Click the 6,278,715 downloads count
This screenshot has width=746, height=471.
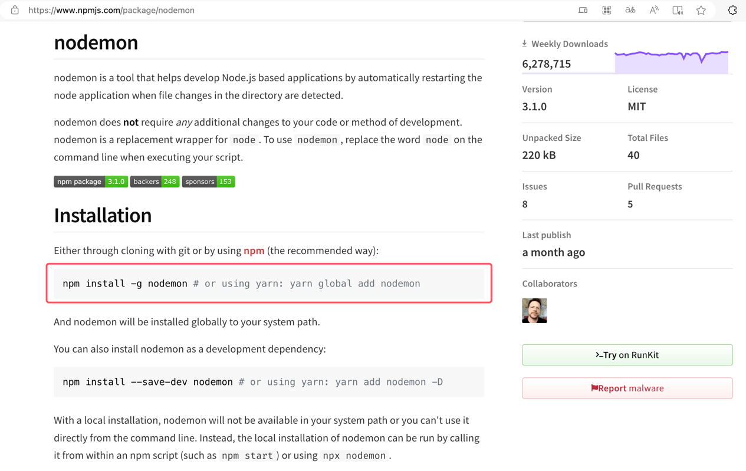(x=547, y=64)
